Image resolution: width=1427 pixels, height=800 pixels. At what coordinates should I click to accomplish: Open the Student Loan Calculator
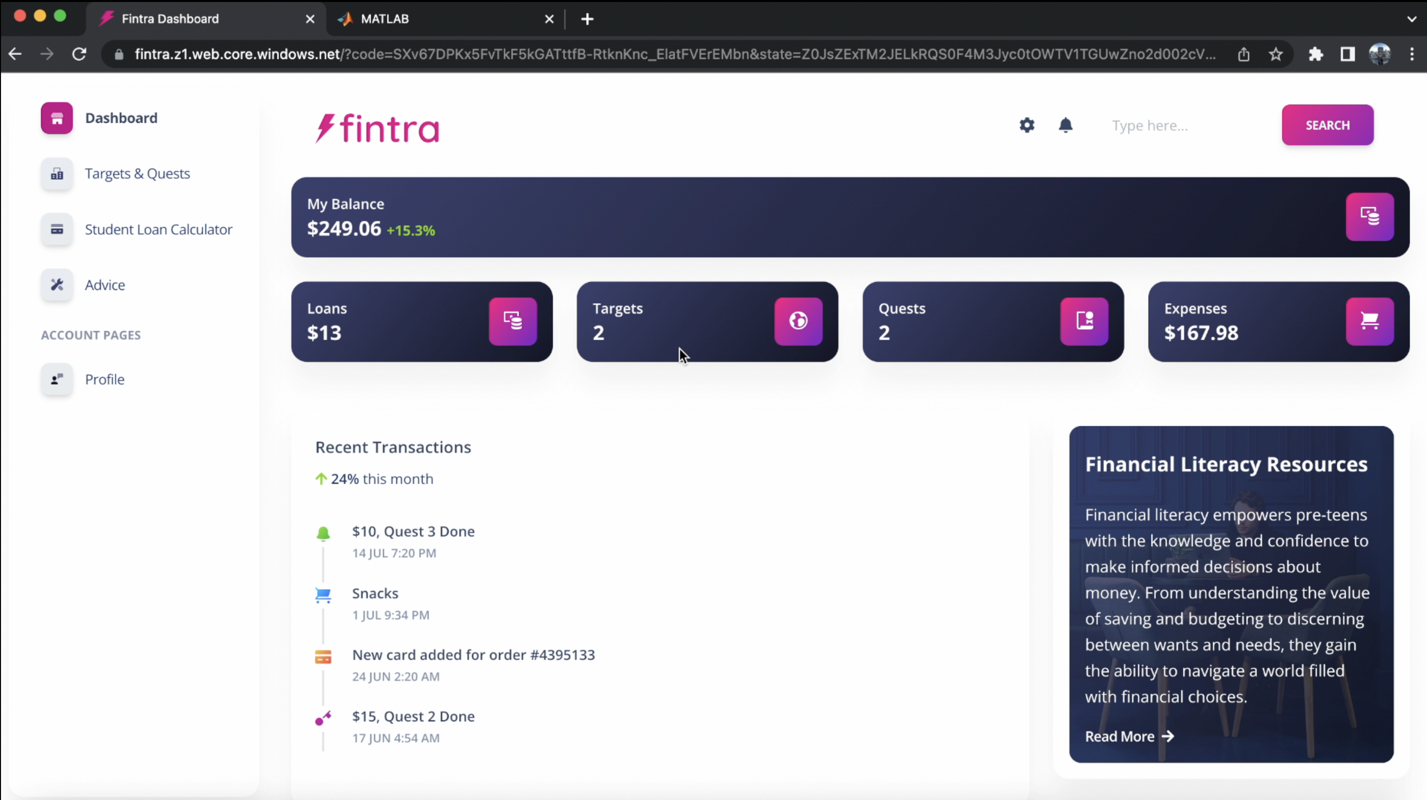point(158,229)
